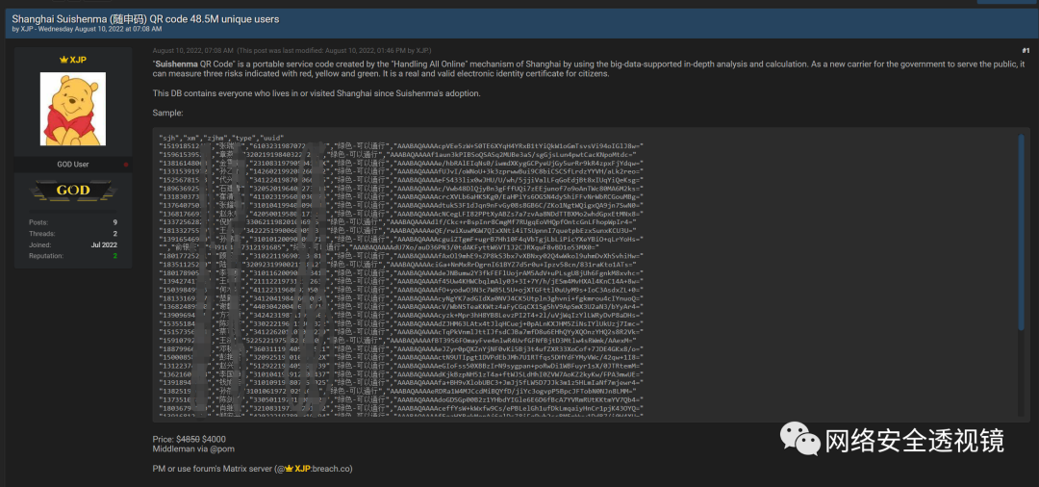Open the green reputation value '2'
This screenshot has width=1039, height=487.
(x=114, y=255)
